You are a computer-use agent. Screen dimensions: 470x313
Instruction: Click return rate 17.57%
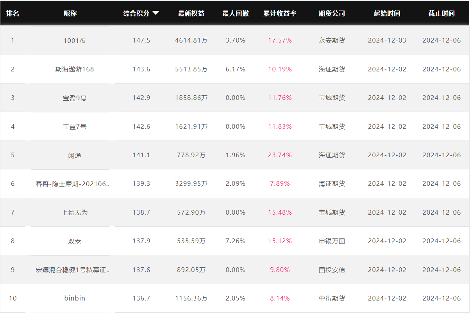(280, 41)
